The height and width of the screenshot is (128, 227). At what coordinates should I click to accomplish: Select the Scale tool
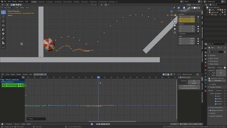(x=3, y=30)
